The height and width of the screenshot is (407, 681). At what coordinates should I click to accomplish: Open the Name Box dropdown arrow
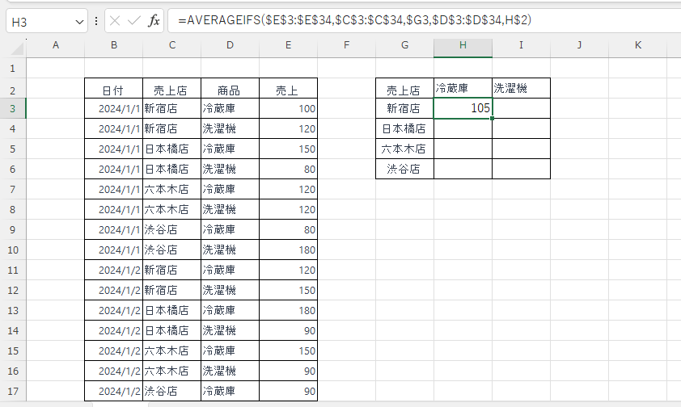(79, 22)
